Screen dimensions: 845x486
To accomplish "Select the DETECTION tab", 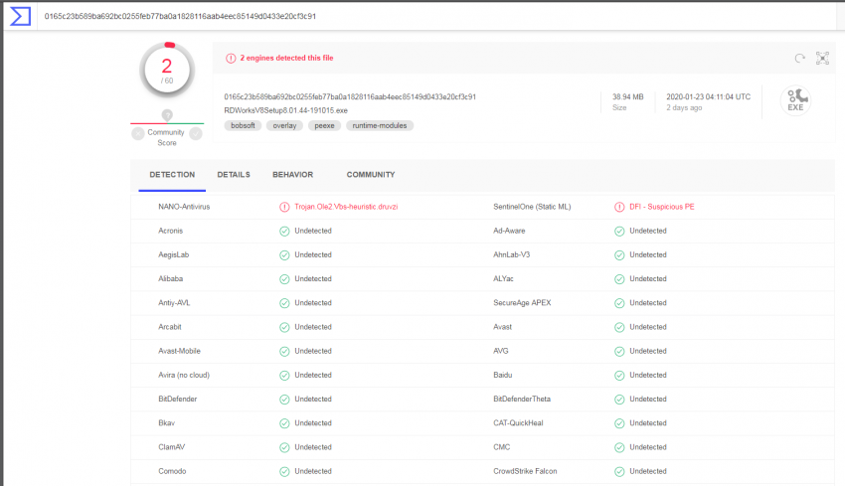I will click(172, 175).
